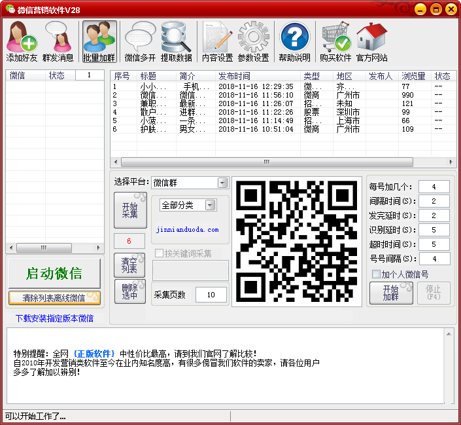Click the 标题 column header
The image size is (461, 425).
point(156,76)
